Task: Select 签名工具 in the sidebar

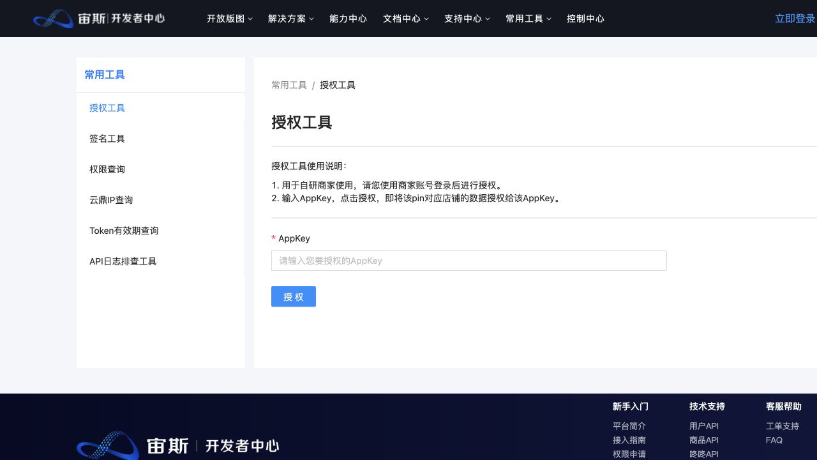Action: pos(161,139)
